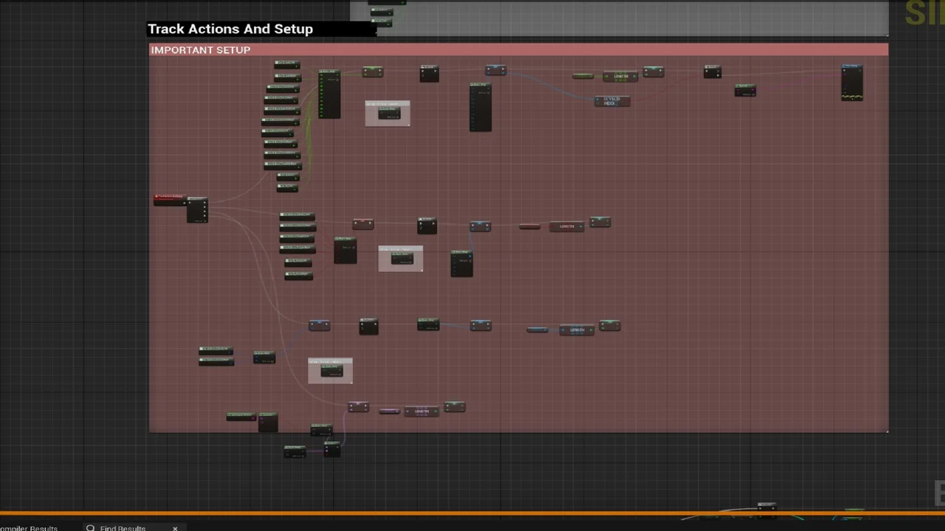
Task: Select the green LENGTH node in top row
Action: click(620, 77)
